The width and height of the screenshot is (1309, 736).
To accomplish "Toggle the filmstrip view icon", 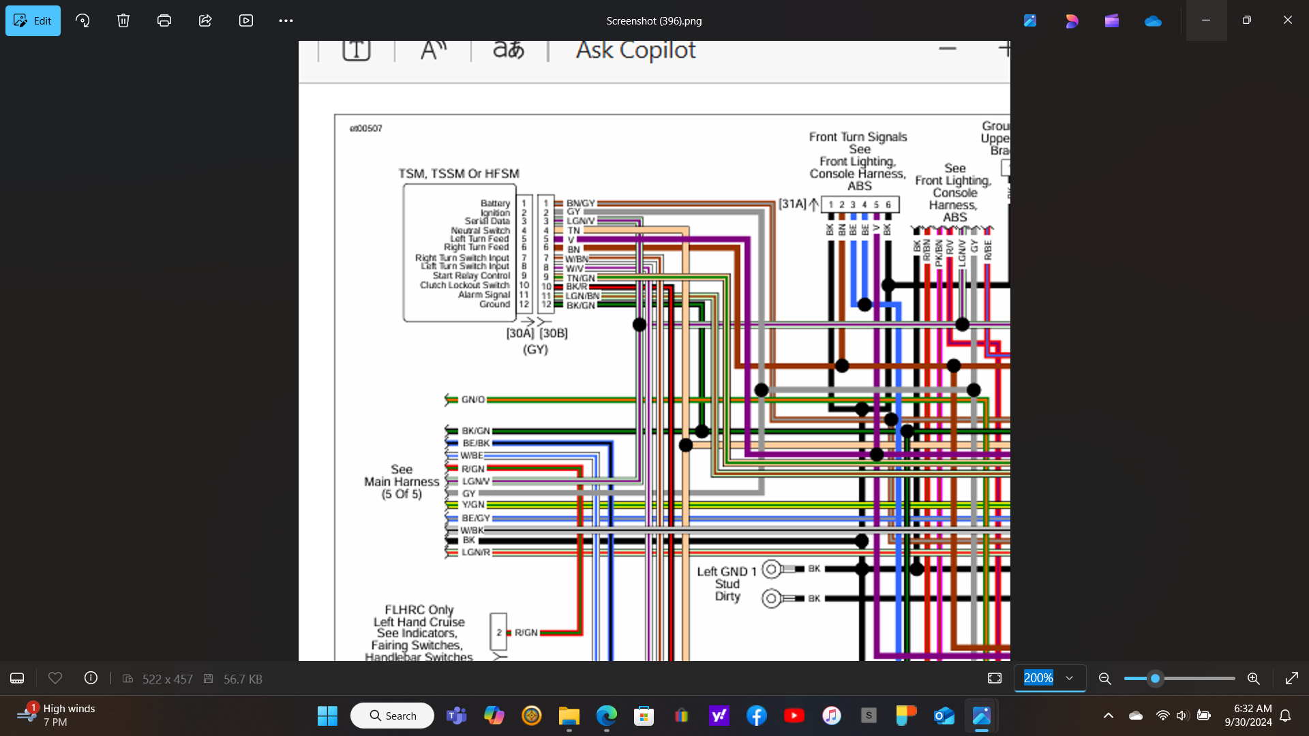I will pos(17,678).
